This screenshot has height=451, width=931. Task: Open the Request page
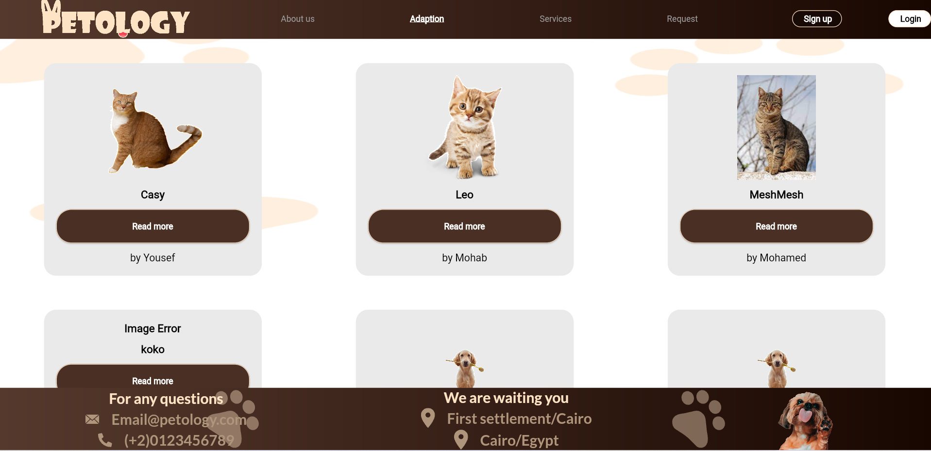click(x=682, y=19)
